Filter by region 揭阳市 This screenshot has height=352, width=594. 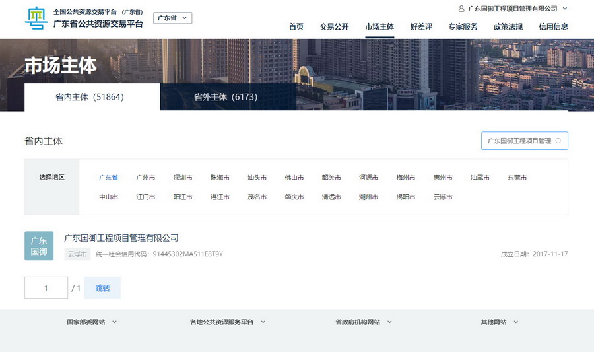point(405,197)
